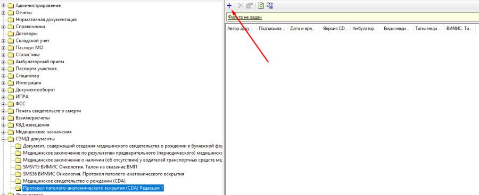This screenshot has width=479, height=195.
Task: Sort by the 'Дата и вре...' column header
Action: pyautogui.click(x=303, y=28)
